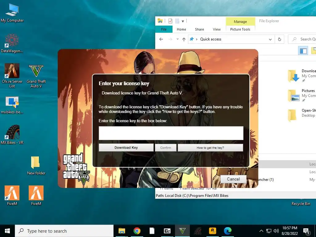Open DataWagon app in the taskbar
The height and width of the screenshot is (237, 316).
pos(197,231)
